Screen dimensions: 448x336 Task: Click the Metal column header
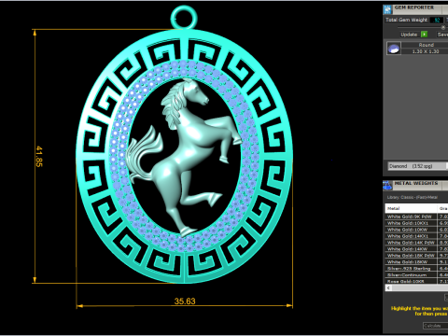(411, 208)
